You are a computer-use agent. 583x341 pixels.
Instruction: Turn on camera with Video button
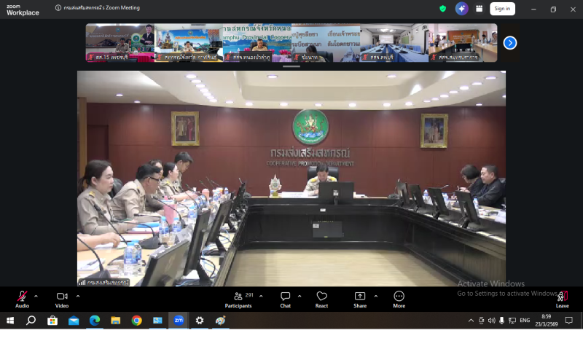(62, 297)
